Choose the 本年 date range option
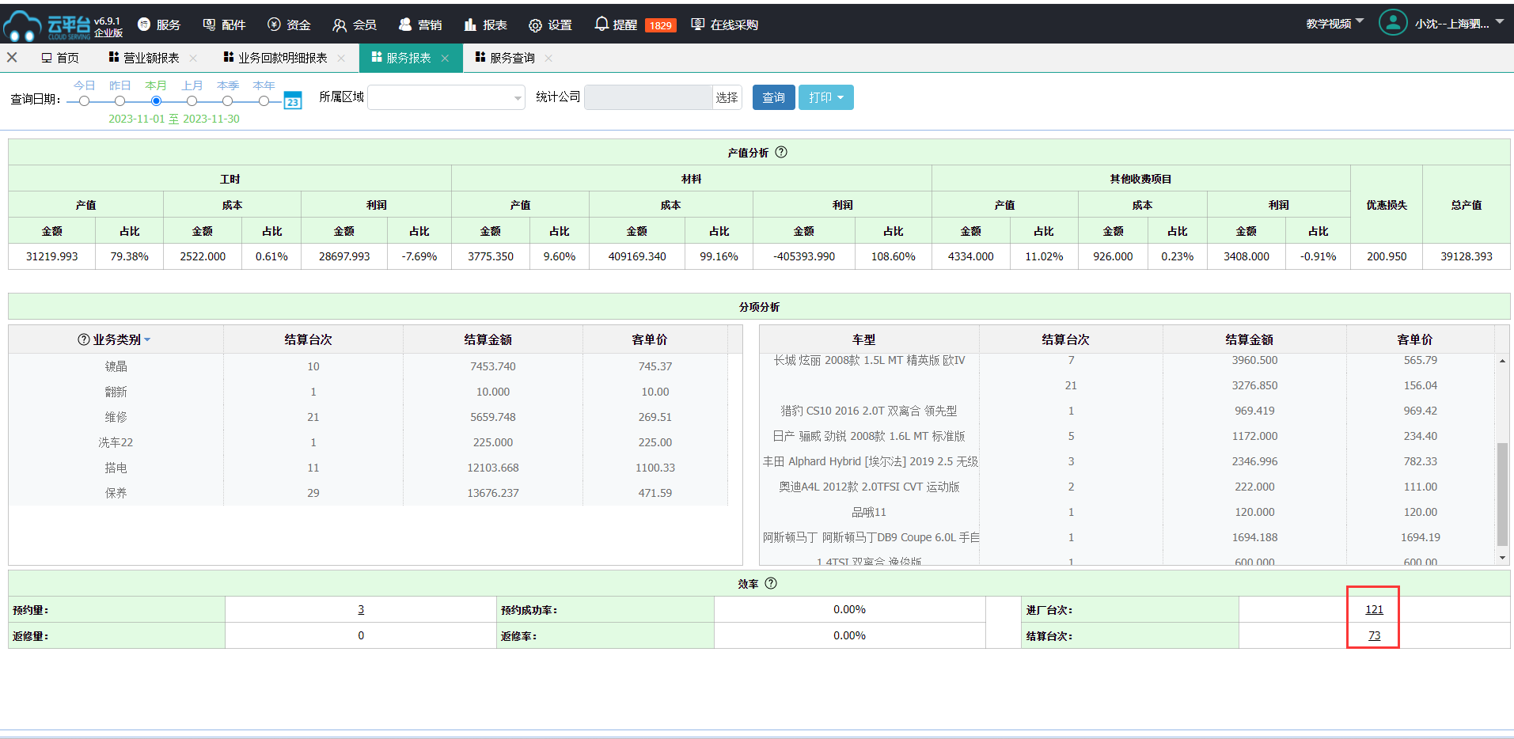The height and width of the screenshot is (739, 1514). (264, 100)
